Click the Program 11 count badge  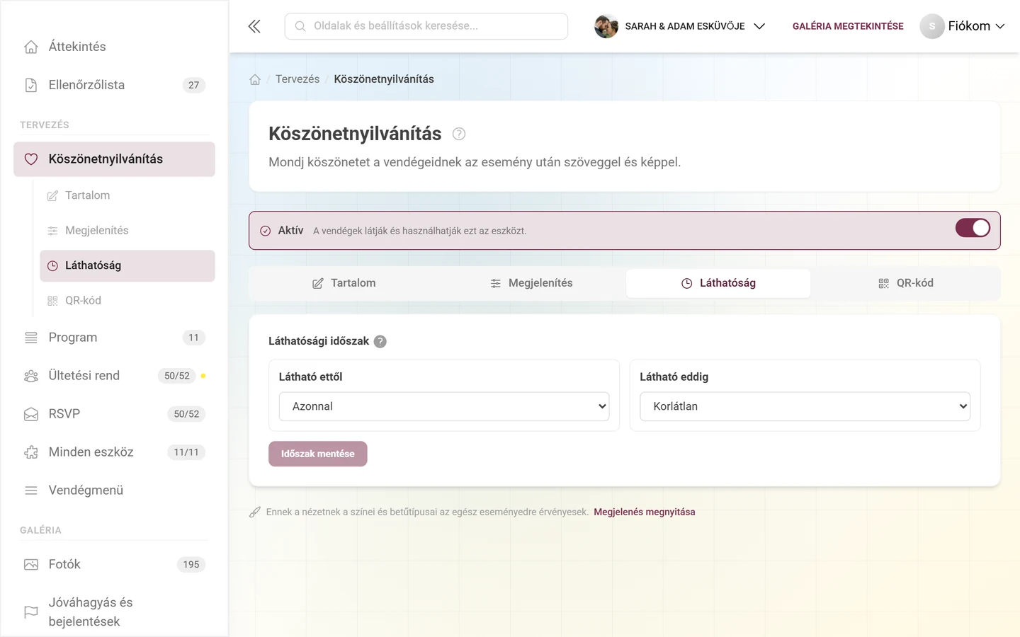click(x=194, y=338)
